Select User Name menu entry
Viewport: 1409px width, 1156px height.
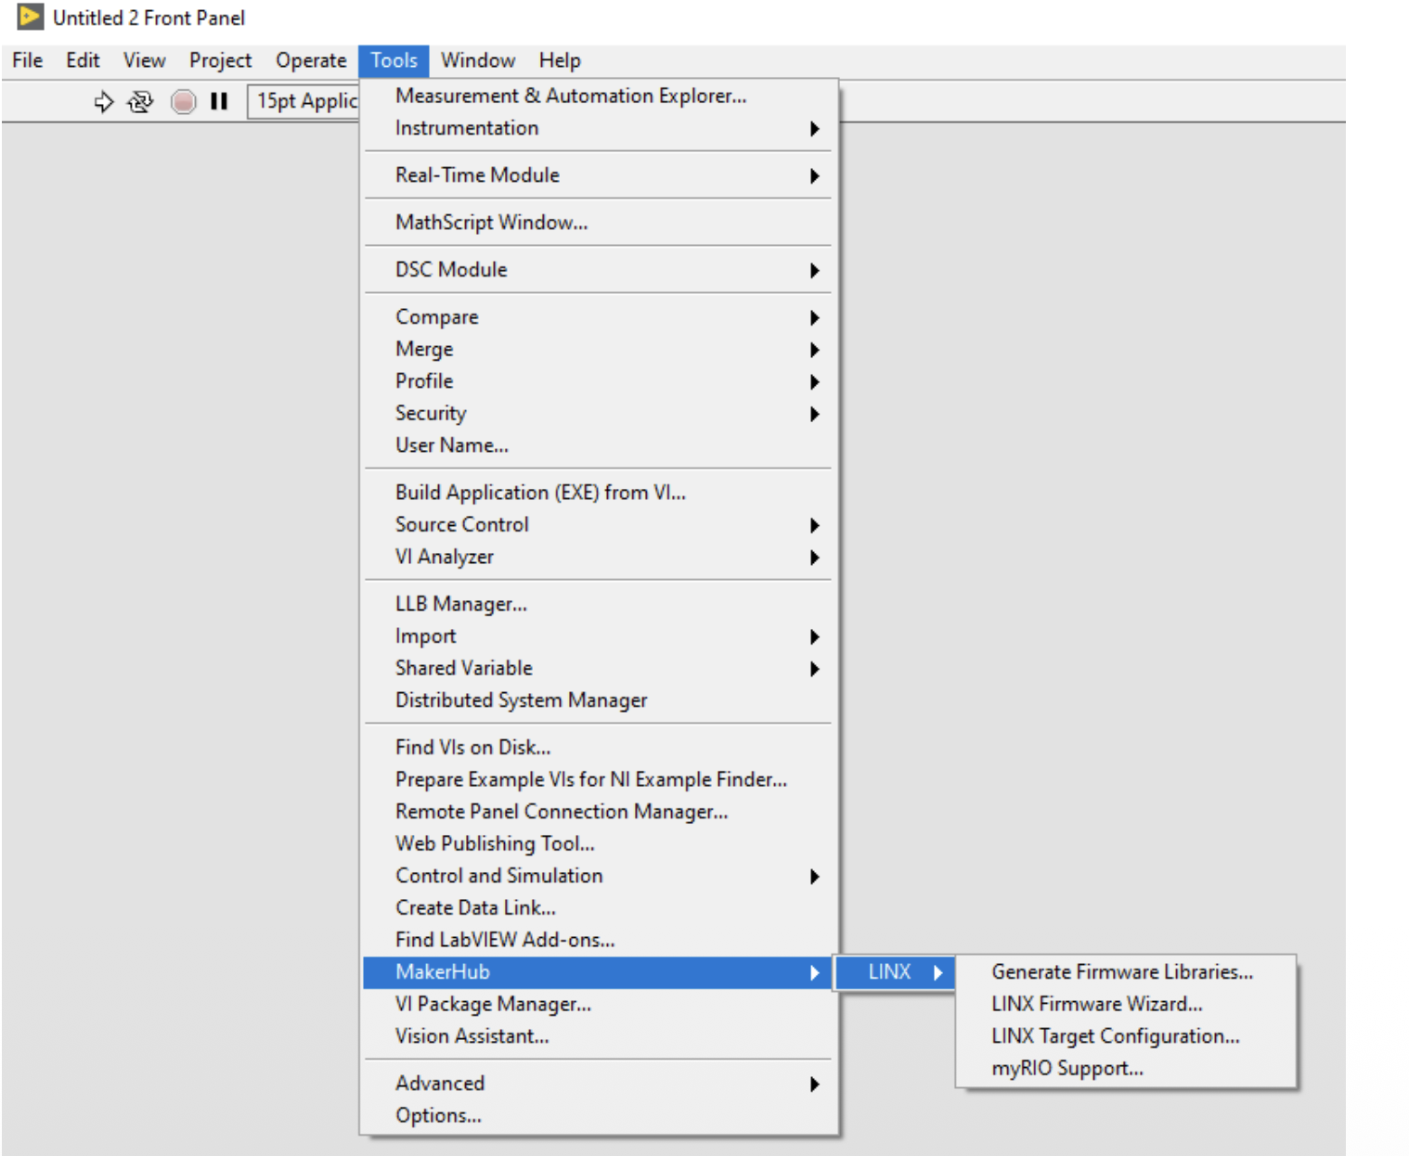click(x=599, y=445)
